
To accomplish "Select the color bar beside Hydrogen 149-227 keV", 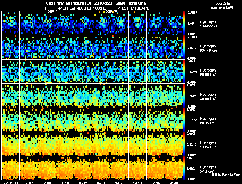I will pos(184,23).
